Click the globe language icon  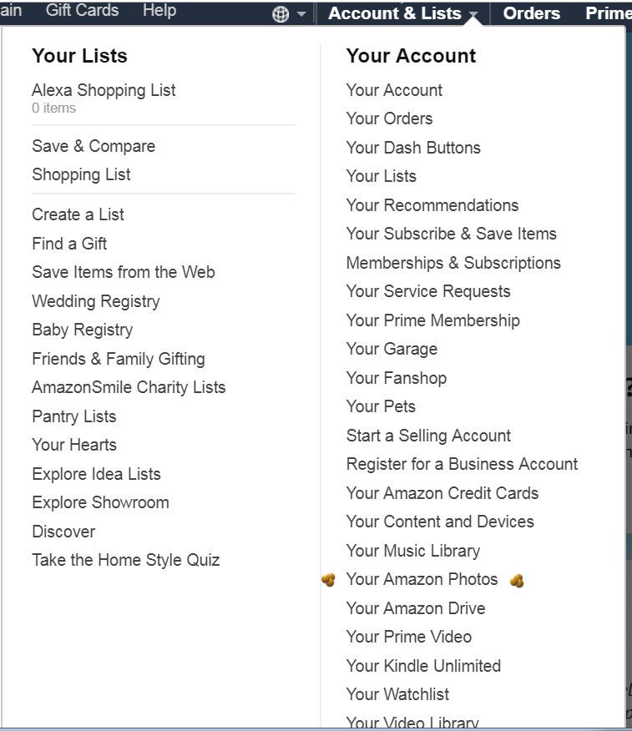coord(281,14)
